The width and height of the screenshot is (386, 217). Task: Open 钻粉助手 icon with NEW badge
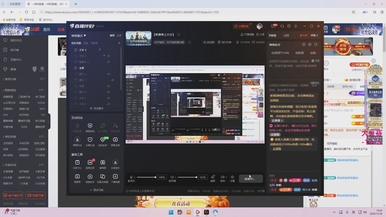[103, 141]
